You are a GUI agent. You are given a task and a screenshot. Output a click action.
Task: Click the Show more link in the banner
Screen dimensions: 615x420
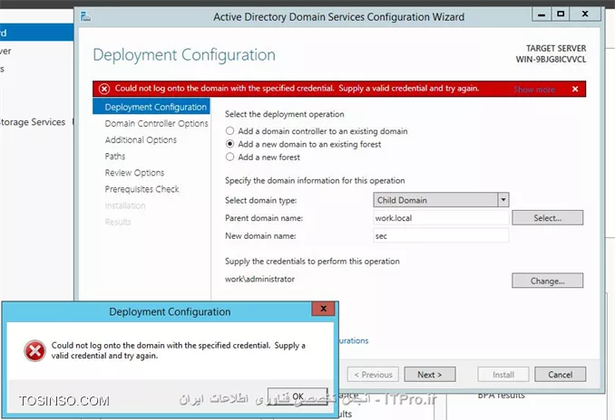[534, 90]
